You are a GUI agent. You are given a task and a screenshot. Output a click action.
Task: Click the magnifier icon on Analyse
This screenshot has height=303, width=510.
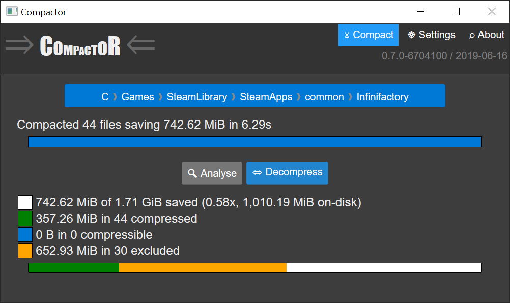192,173
